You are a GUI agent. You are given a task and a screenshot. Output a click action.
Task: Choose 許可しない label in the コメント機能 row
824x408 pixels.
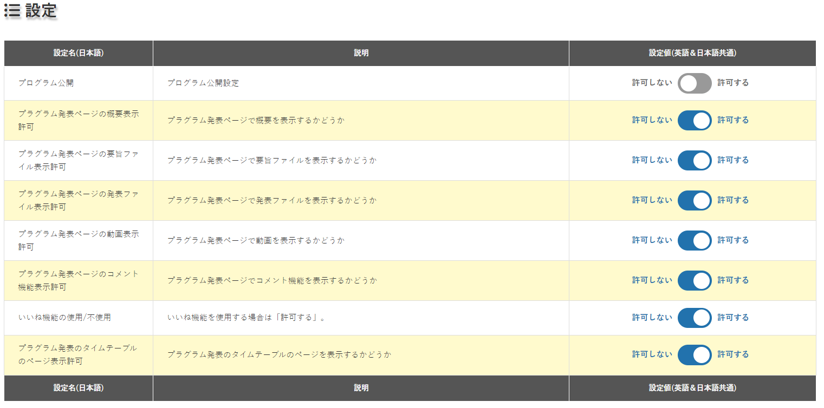coord(652,281)
